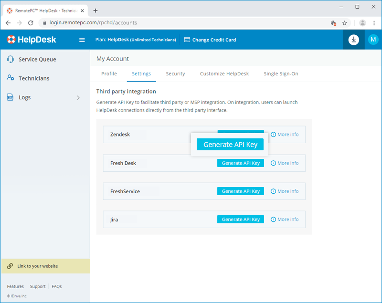Bookmark the page with the star icon
Viewport: 382px width, 303px height.
click(345, 22)
